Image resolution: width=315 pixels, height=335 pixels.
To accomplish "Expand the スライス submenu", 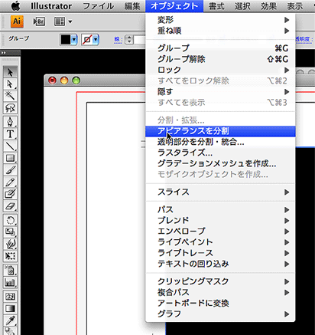I will tap(220, 192).
